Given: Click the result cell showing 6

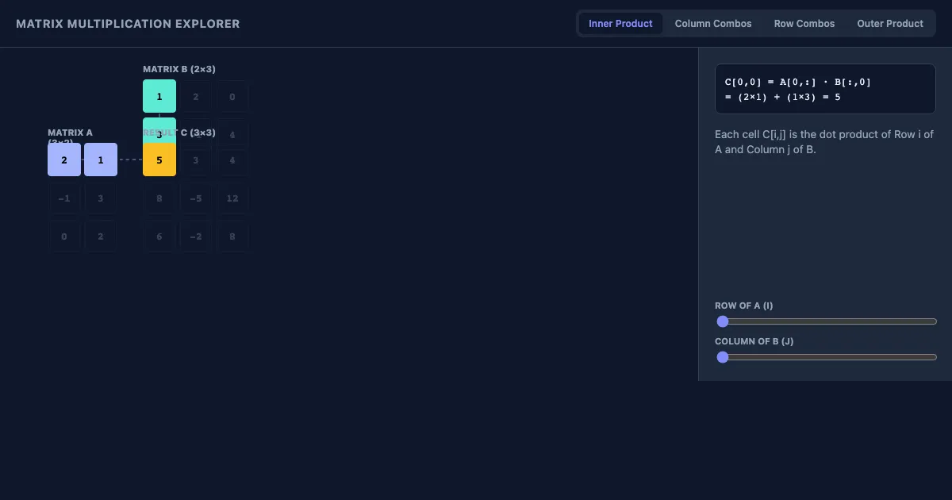Looking at the screenshot, I should [159, 237].
